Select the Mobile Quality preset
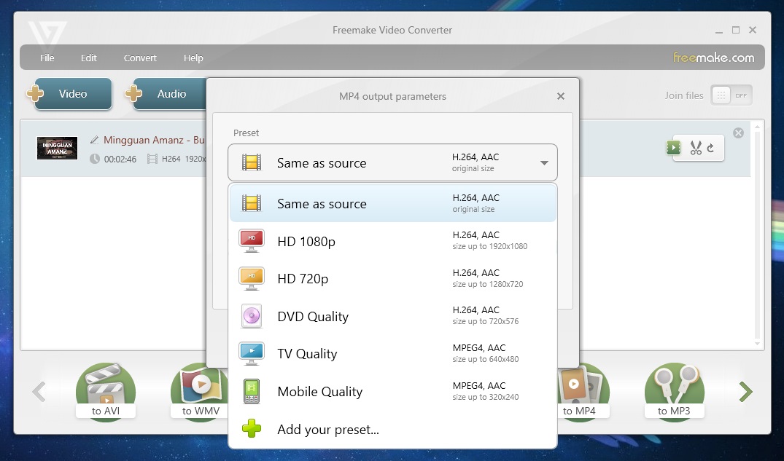This screenshot has height=461, width=784. [x=392, y=391]
